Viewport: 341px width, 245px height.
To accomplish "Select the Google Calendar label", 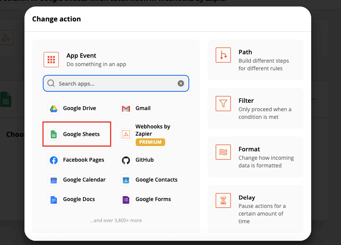I will pos(84,180).
